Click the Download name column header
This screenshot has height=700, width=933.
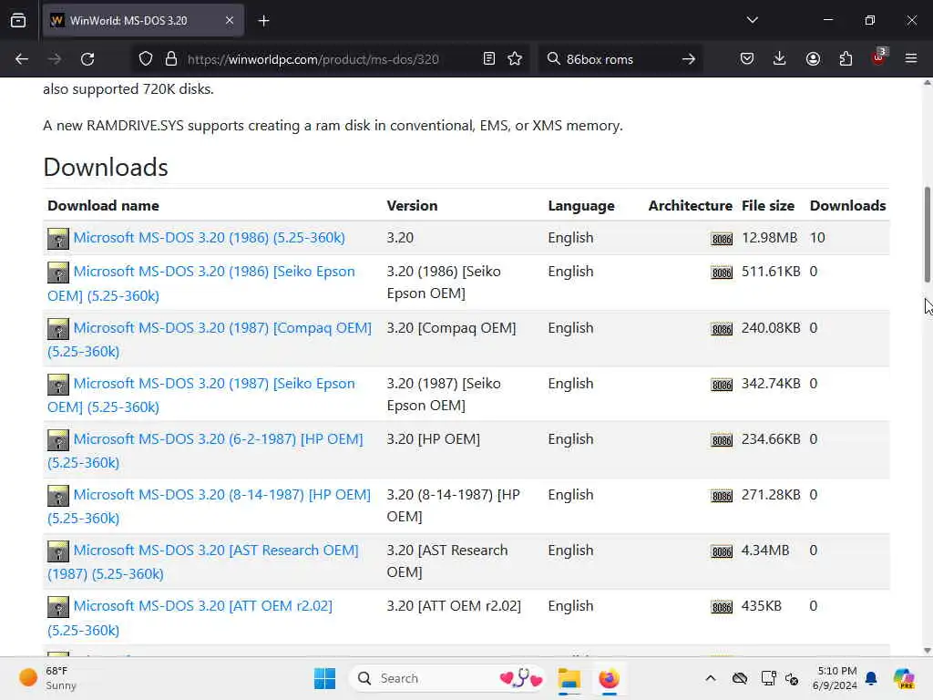click(x=103, y=205)
